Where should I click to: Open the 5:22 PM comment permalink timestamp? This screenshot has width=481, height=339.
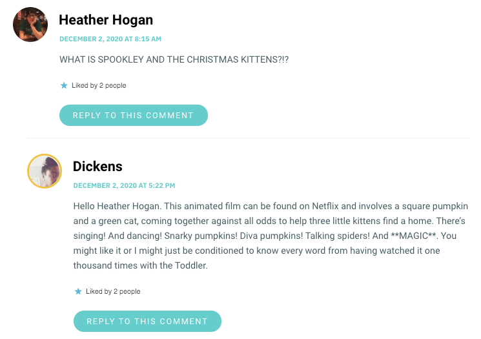[124, 185]
